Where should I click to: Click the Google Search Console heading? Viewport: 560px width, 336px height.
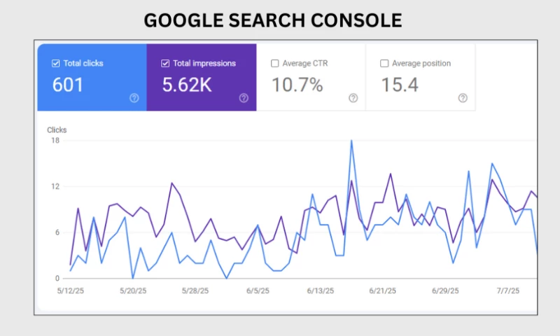click(x=272, y=20)
